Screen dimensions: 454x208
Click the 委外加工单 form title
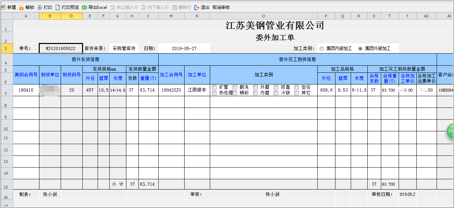click(275, 38)
